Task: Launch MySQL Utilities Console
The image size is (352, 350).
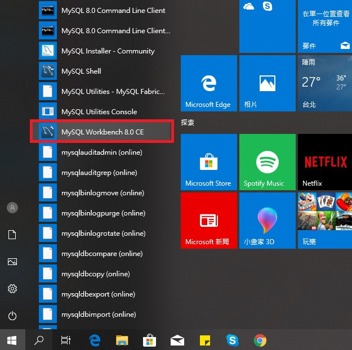Action: pos(105,111)
